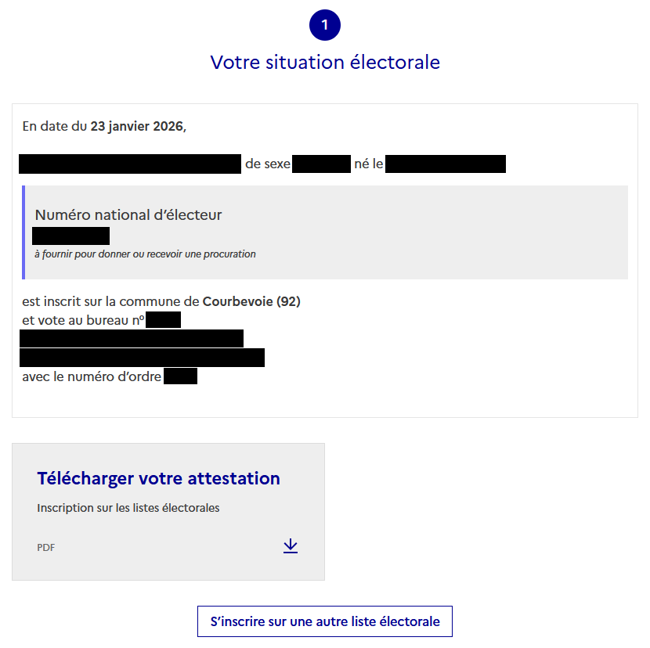Click the procuration hint text in italics

click(145, 254)
